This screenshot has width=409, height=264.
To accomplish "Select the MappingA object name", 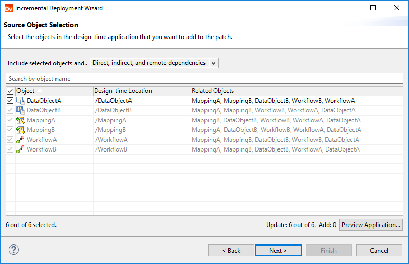I will pos(41,120).
